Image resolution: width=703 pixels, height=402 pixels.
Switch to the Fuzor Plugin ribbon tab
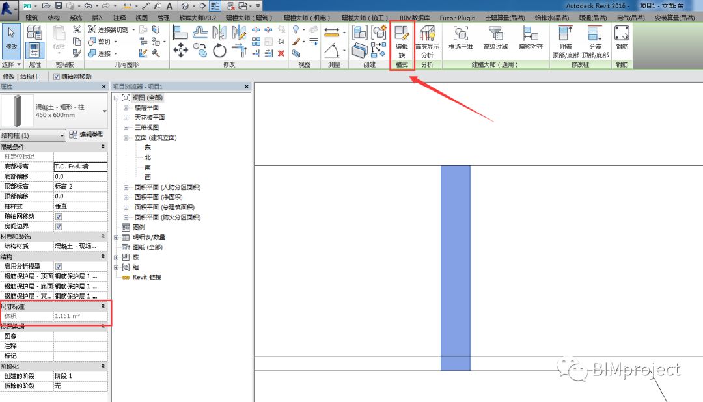458,18
